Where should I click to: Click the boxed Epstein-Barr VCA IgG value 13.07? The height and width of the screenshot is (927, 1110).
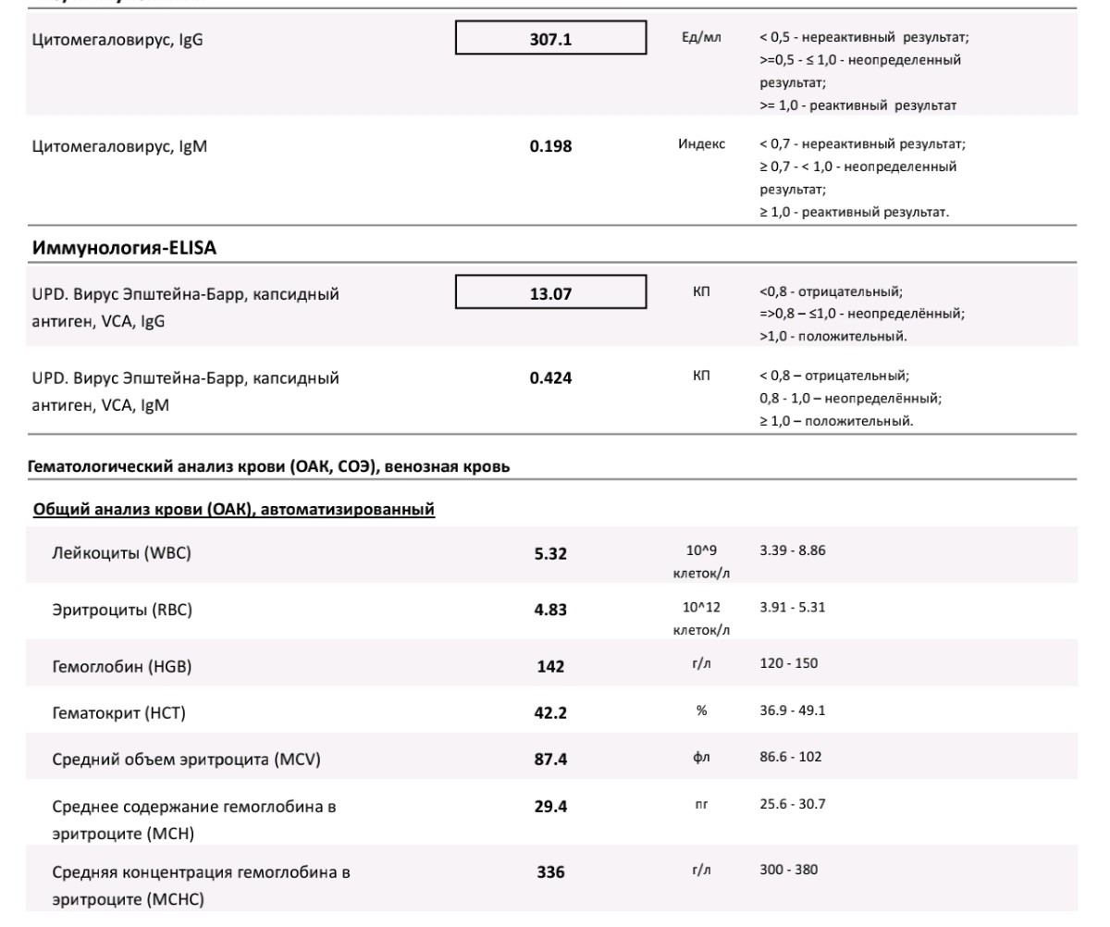(x=550, y=295)
